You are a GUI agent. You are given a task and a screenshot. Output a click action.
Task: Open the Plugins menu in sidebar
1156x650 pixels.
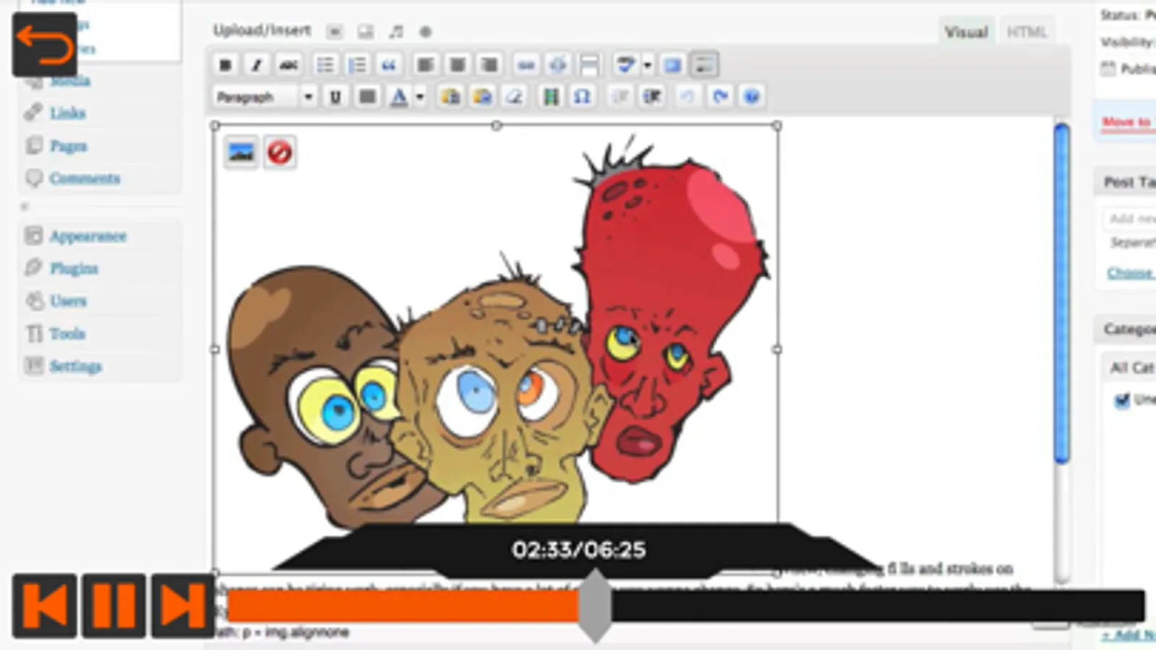pos(74,269)
